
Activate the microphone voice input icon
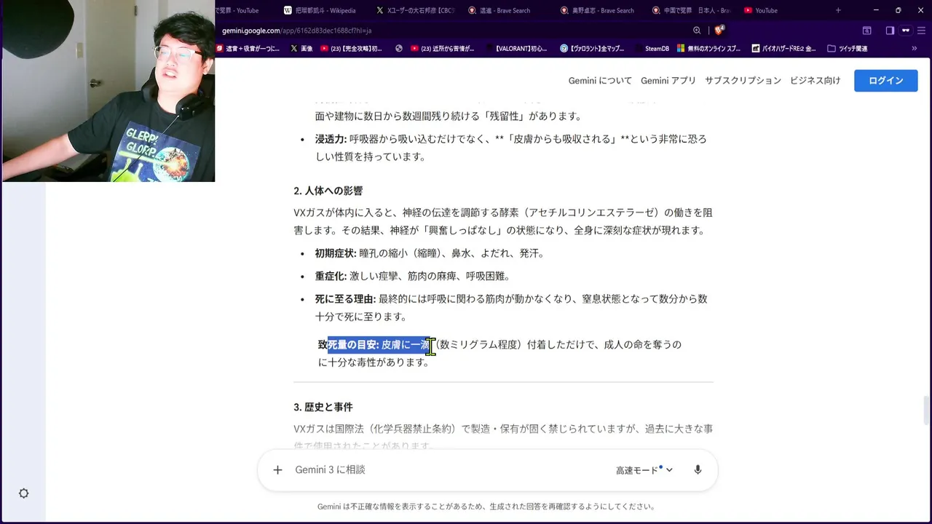click(698, 470)
